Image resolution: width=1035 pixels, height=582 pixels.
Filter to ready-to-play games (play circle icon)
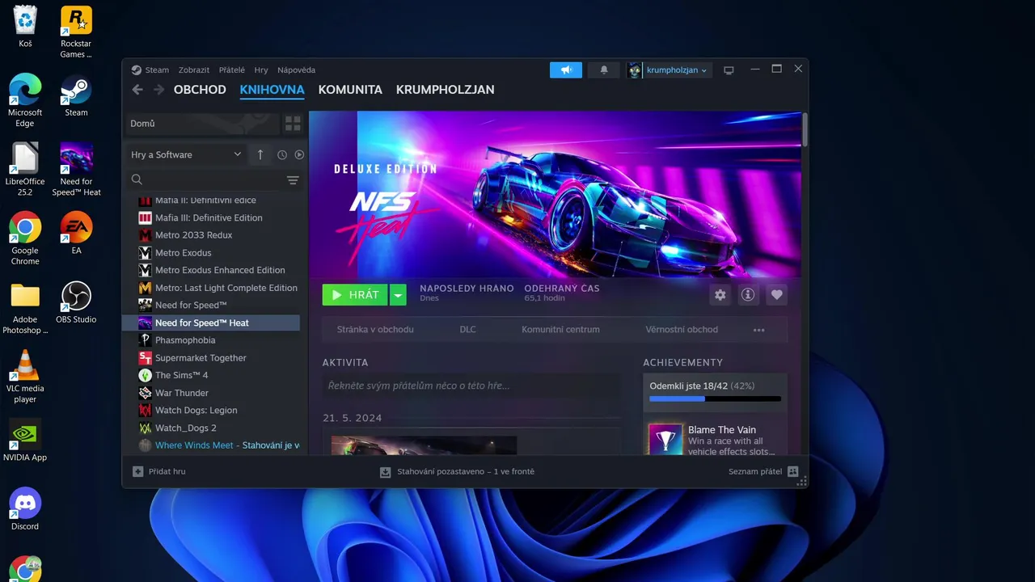tap(299, 154)
